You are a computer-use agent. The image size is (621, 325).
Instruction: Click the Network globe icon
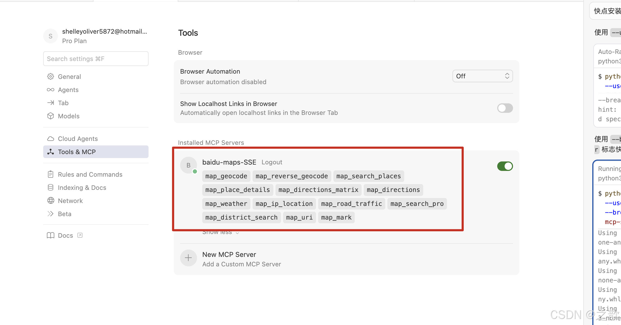coord(51,201)
